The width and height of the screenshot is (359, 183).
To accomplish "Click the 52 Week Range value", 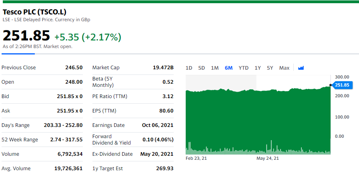I will [66, 140].
